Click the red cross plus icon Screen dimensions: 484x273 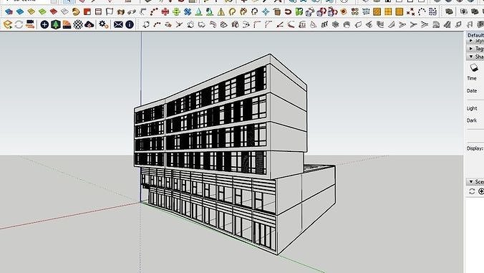click(165, 11)
